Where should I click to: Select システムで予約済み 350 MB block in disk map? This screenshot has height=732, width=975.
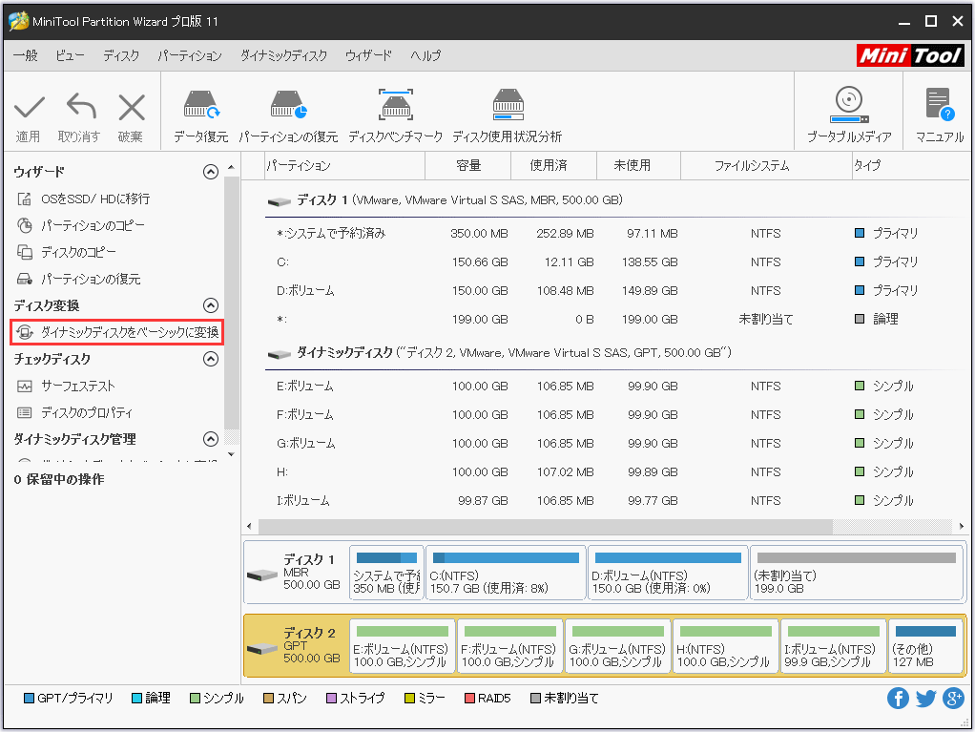(x=386, y=573)
